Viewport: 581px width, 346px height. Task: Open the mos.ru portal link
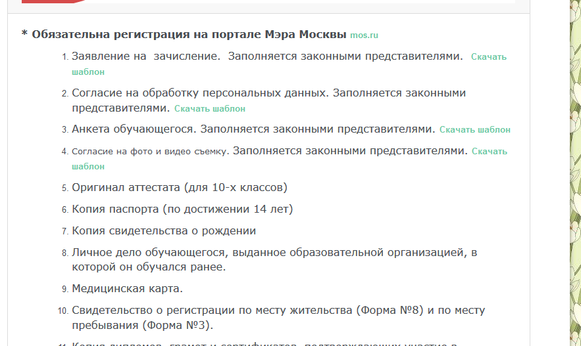click(364, 35)
